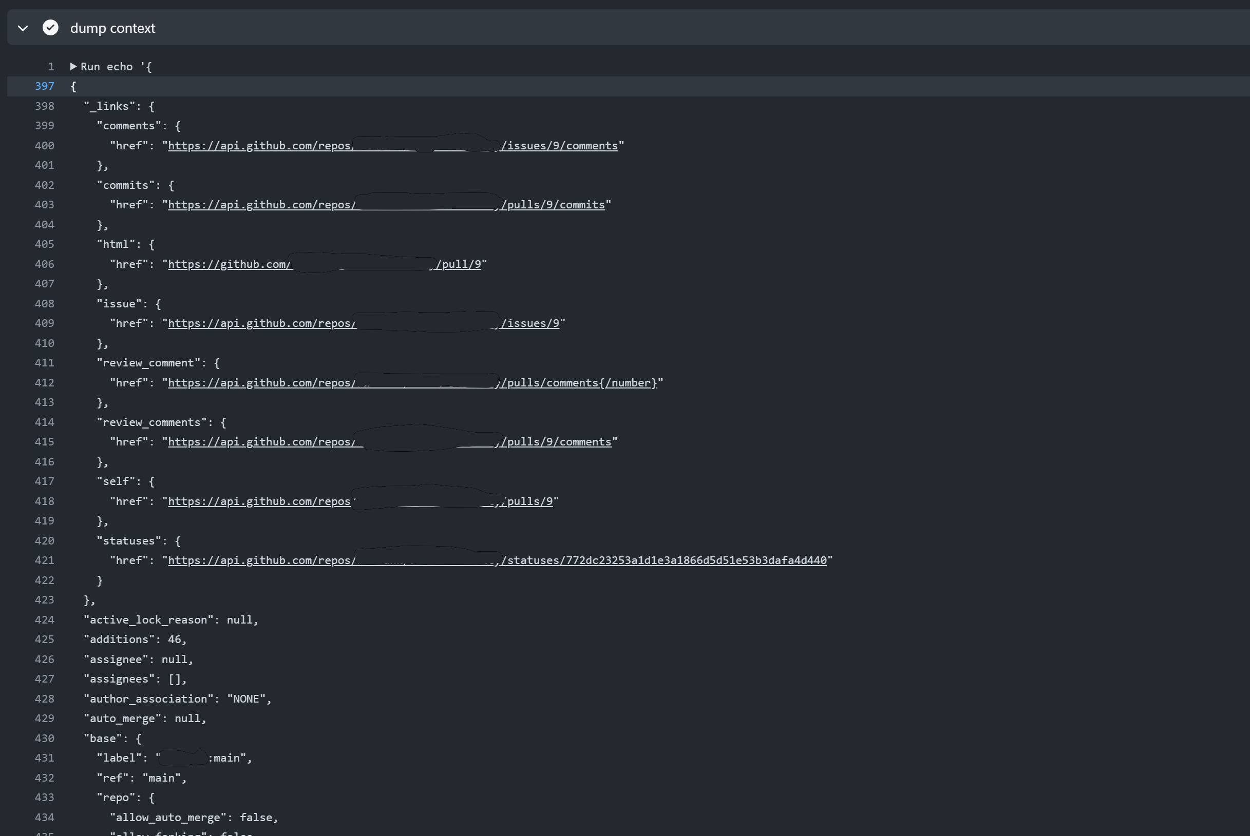Select line number 434

tap(44, 817)
